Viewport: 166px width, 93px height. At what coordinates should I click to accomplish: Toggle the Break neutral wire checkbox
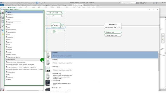[106, 35]
